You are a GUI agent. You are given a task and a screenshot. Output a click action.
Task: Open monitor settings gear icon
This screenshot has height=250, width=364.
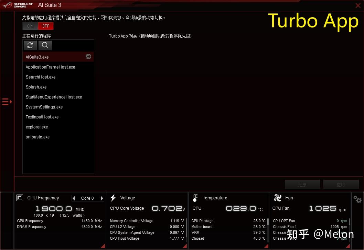357,199
